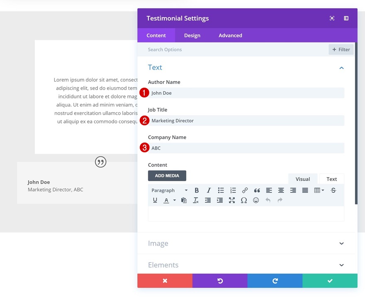The width and height of the screenshot is (365, 298).
Task: Discard changes with red X button
Action: pos(165,281)
